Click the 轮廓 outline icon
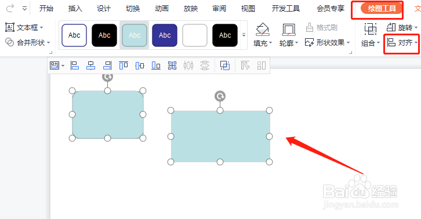This screenshot has width=421, height=219. click(x=288, y=30)
